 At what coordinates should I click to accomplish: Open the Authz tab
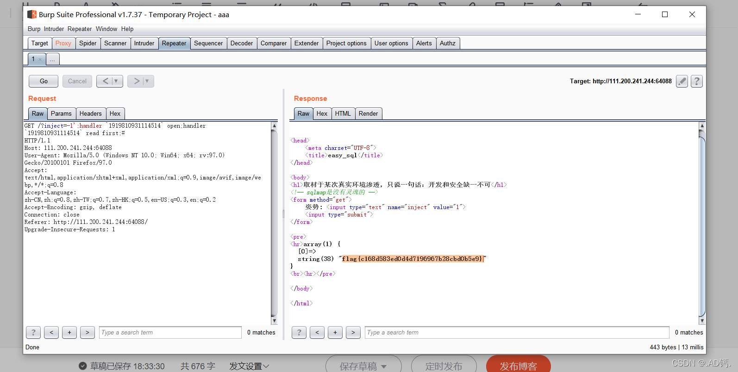click(x=448, y=43)
